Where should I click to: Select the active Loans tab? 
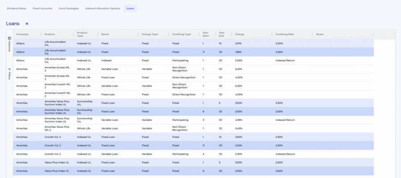(x=130, y=8)
